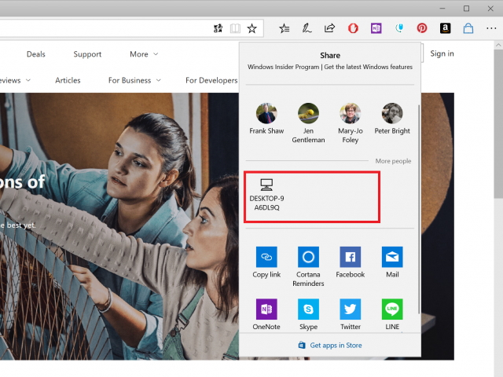Open the Deals navigation item
This screenshot has width=503, height=377.
(36, 54)
